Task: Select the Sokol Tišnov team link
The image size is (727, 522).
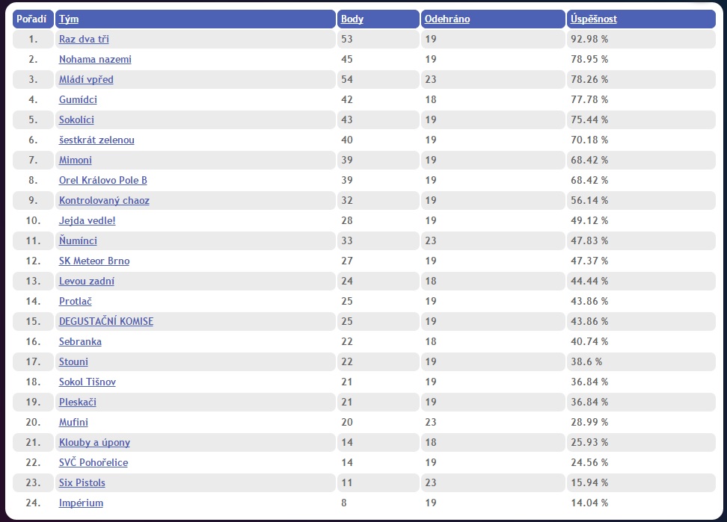Action: (x=88, y=382)
